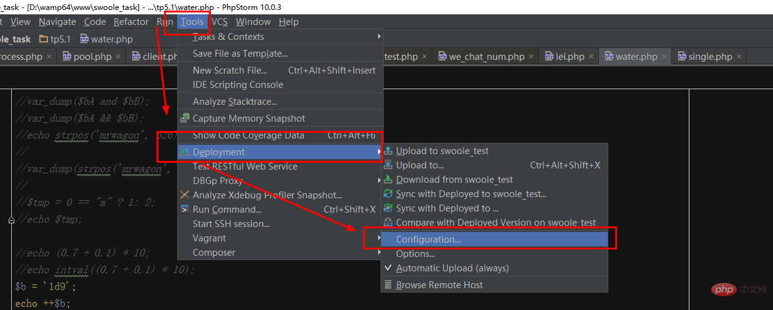Click the Tools menu
The width and height of the screenshot is (773, 310).
click(x=192, y=22)
